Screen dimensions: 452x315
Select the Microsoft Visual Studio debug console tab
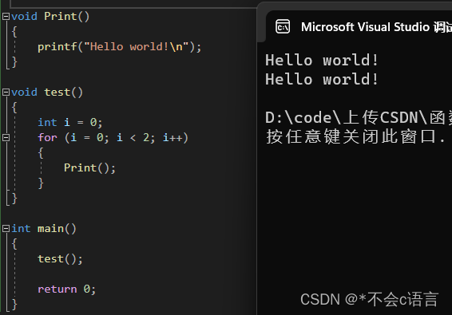(359, 26)
